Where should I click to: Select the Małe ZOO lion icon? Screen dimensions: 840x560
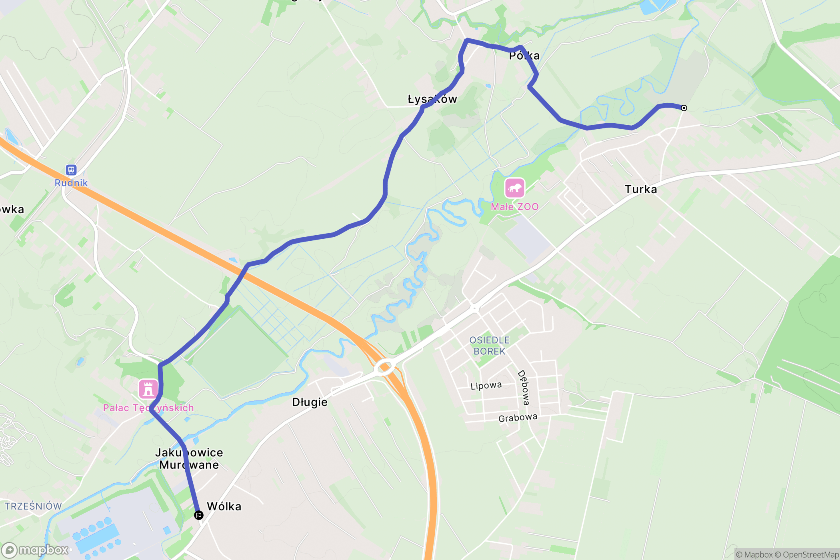tap(515, 188)
